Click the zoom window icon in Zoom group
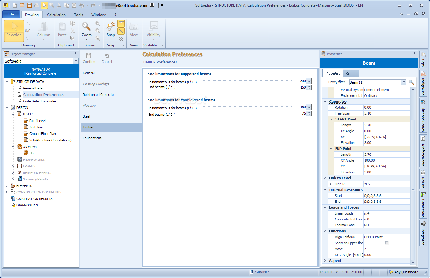430x278 pixels. [98, 24]
